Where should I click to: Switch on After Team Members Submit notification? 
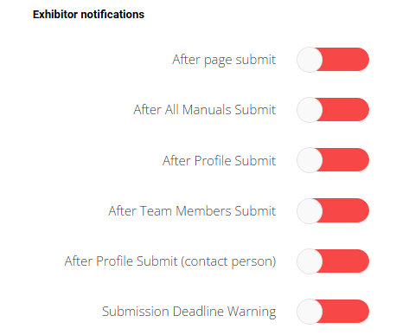pyautogui.click(x=333, y=210)
